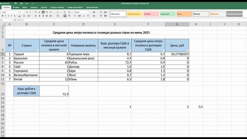Image resolution: width=247 pixels, height=139 pixels.
Task: Decrease the font size
Action: [x=30, y=12]
